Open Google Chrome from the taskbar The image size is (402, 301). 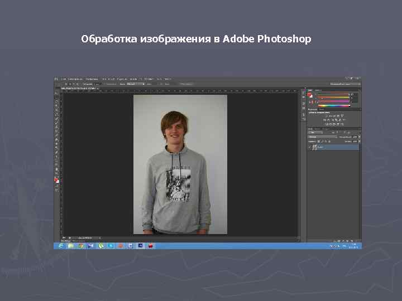point(81,246)
